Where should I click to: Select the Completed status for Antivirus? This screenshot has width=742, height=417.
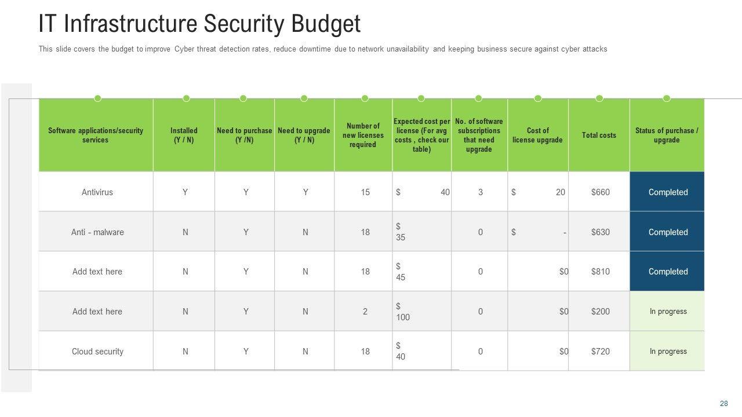[x=667, y=192]
